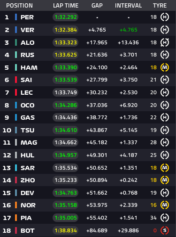
Task: Select driver name LEC in position 7
Action: click(x=27, y=92)
